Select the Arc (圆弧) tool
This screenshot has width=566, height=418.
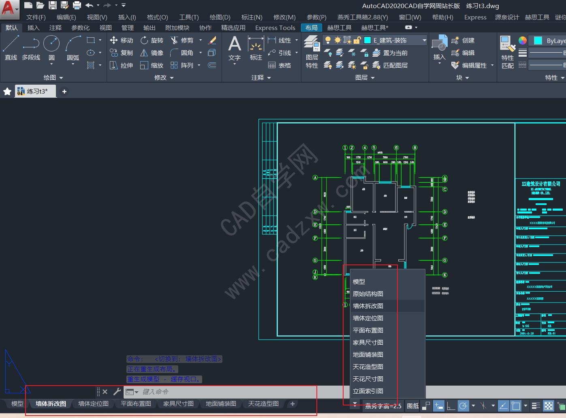click(x=73, y=48)
